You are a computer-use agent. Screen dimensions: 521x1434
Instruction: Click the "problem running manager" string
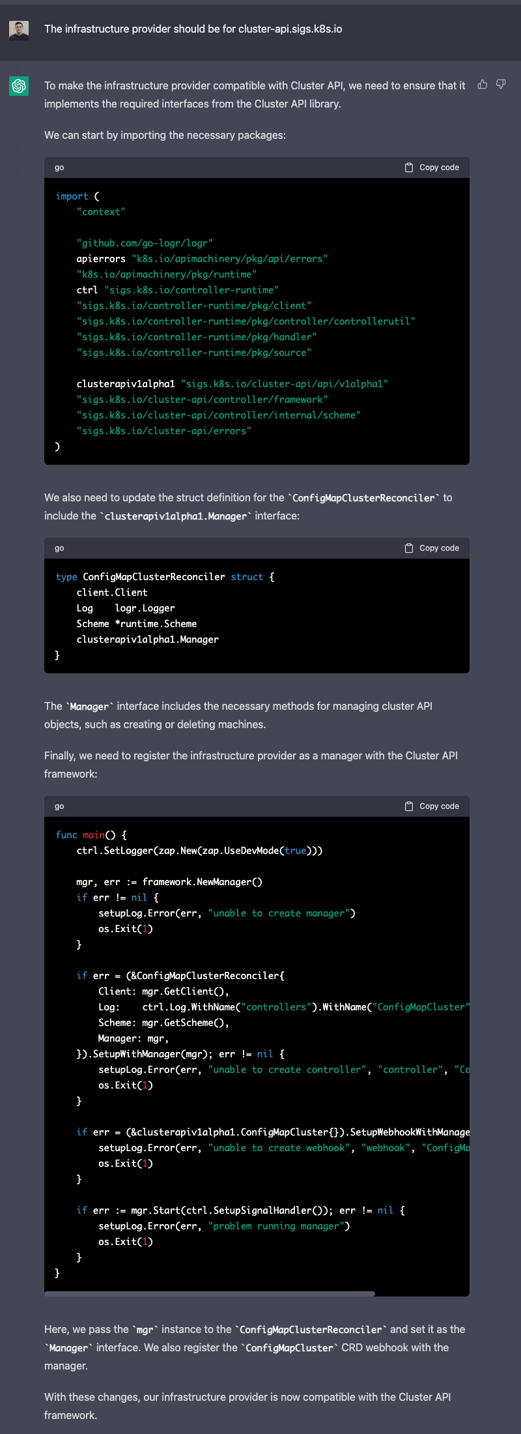pyautogui.click(x=276, y=1226)
